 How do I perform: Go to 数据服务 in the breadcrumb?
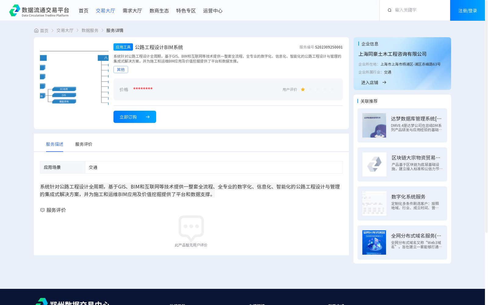pyautogui.click(x=90, y=30)
